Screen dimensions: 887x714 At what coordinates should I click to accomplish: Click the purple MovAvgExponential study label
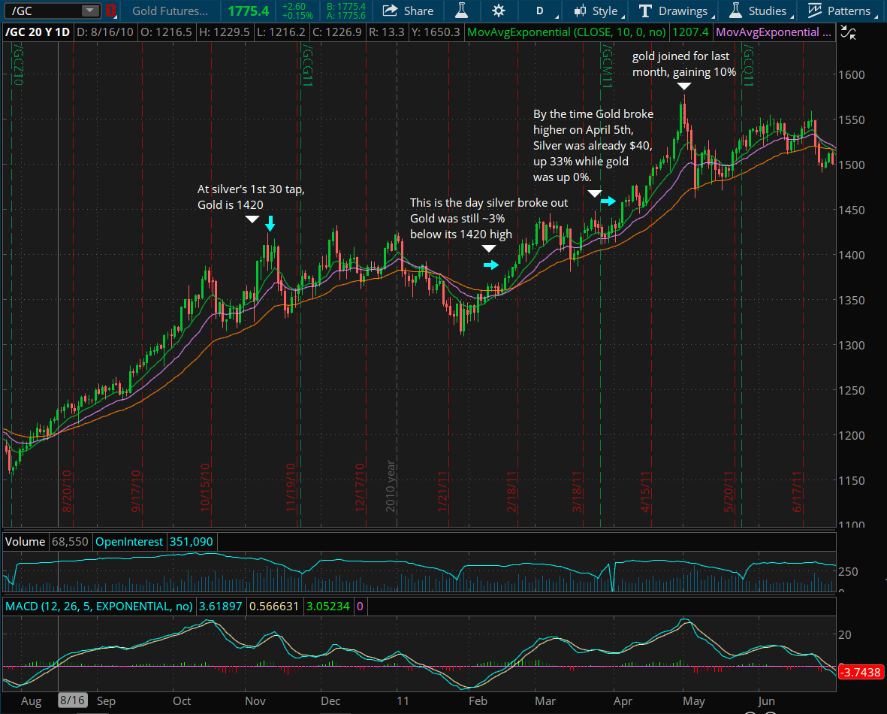tap(773, 32)
